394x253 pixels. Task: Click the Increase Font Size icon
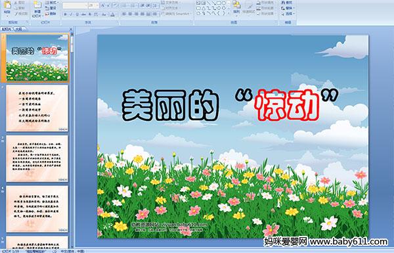[x=103, y=5]
